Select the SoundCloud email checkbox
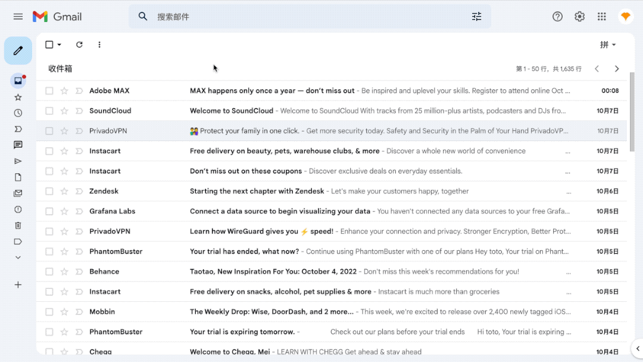The width and height of the screenshot is (643, 362). click(49, 111)
